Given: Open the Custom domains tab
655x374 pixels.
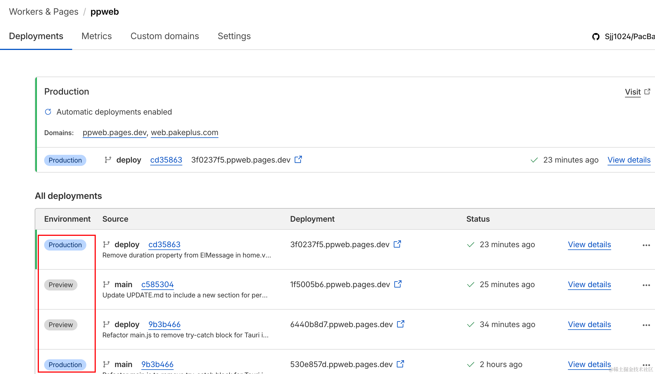Looking at the screenshot, I should click(x=165, y=36).
